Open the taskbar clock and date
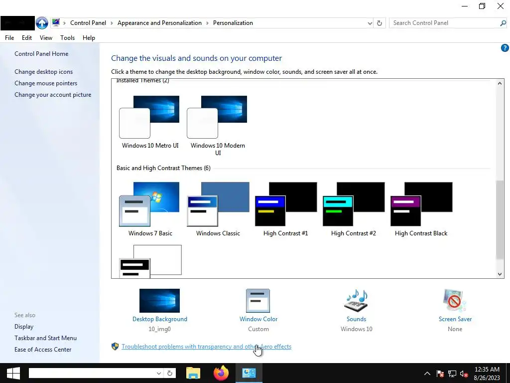This screenshot has width=510, height=383. coord(487,374)
